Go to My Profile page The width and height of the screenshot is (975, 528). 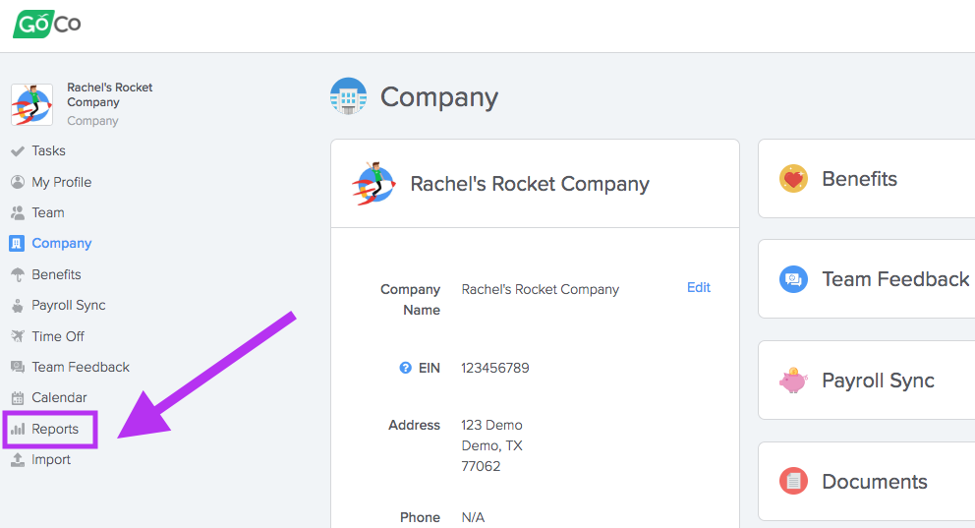coord(62,182)
